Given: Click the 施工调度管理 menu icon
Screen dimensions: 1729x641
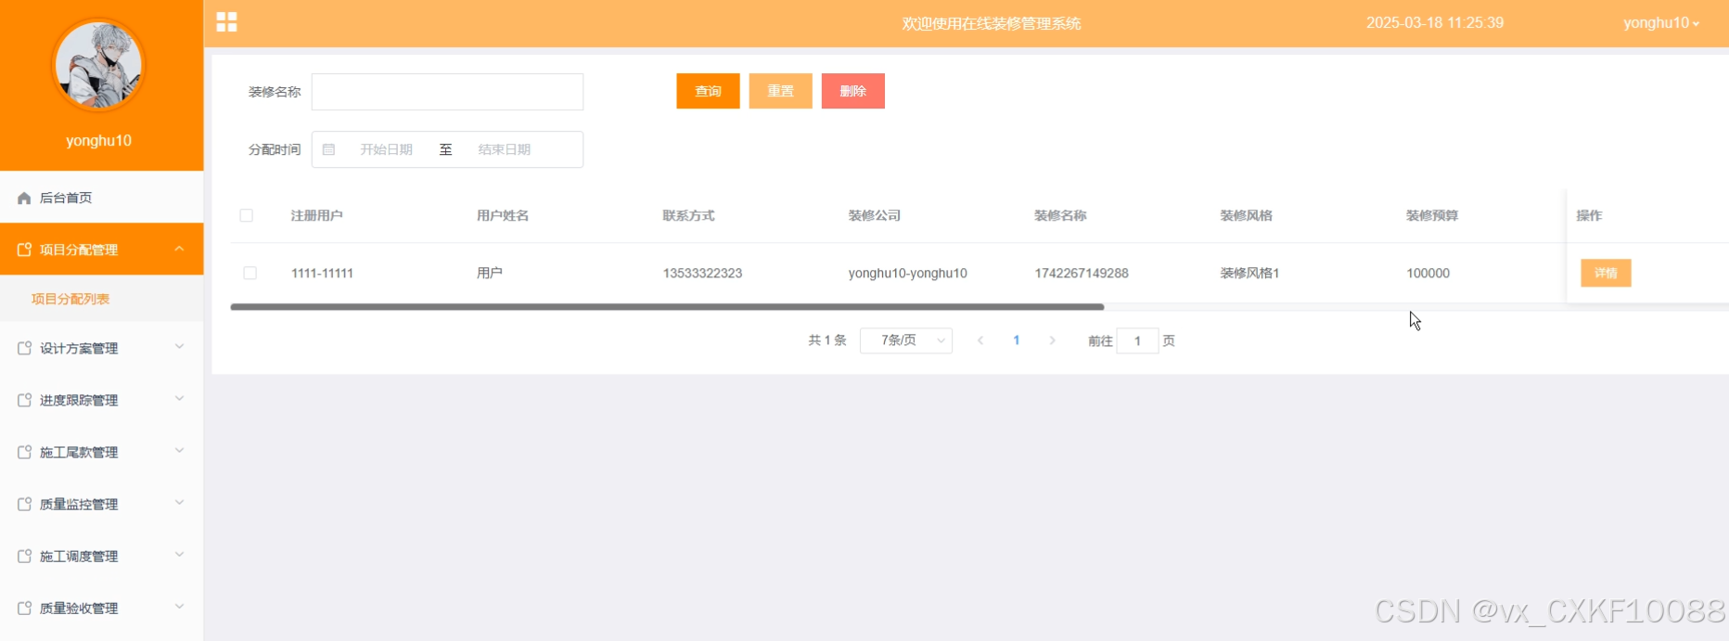Looking at the screenshot, I should click(x=24, y=556).
